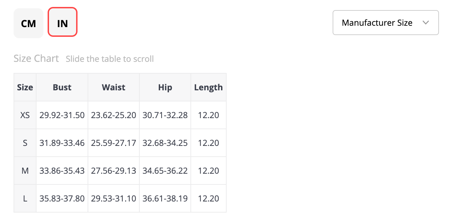Click the dropdown chevron arrow icon
This screenshot has height=223, width=456.
pos(426,23)
